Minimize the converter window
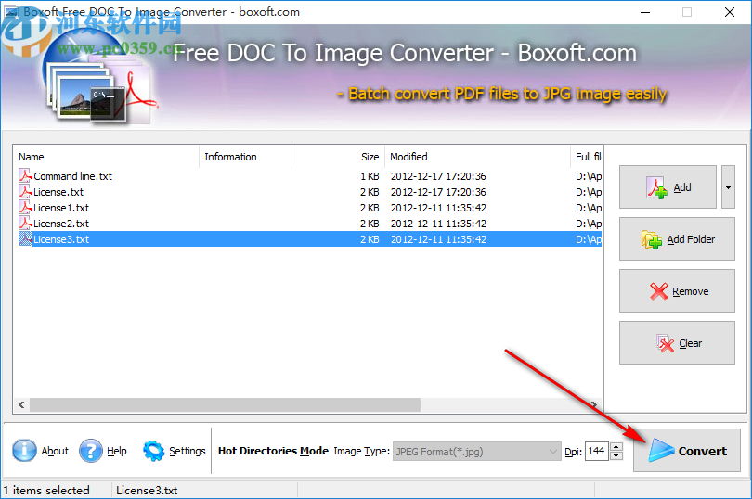Screen dimensions: 752x499 (x=645, y=12)
